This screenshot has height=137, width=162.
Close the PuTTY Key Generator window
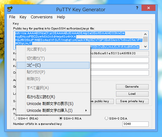pyautogui.click(x=148, y=8)
